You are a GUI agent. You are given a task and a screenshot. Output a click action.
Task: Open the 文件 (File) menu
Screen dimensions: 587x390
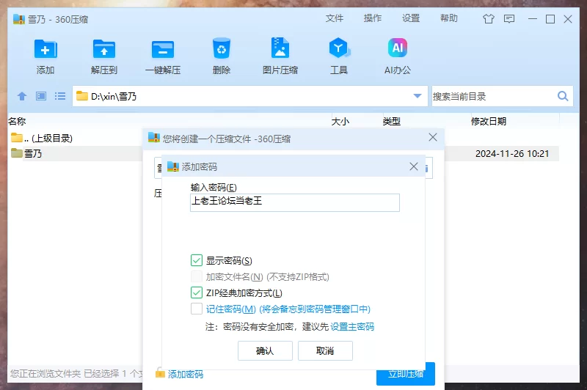click(335, 18)
